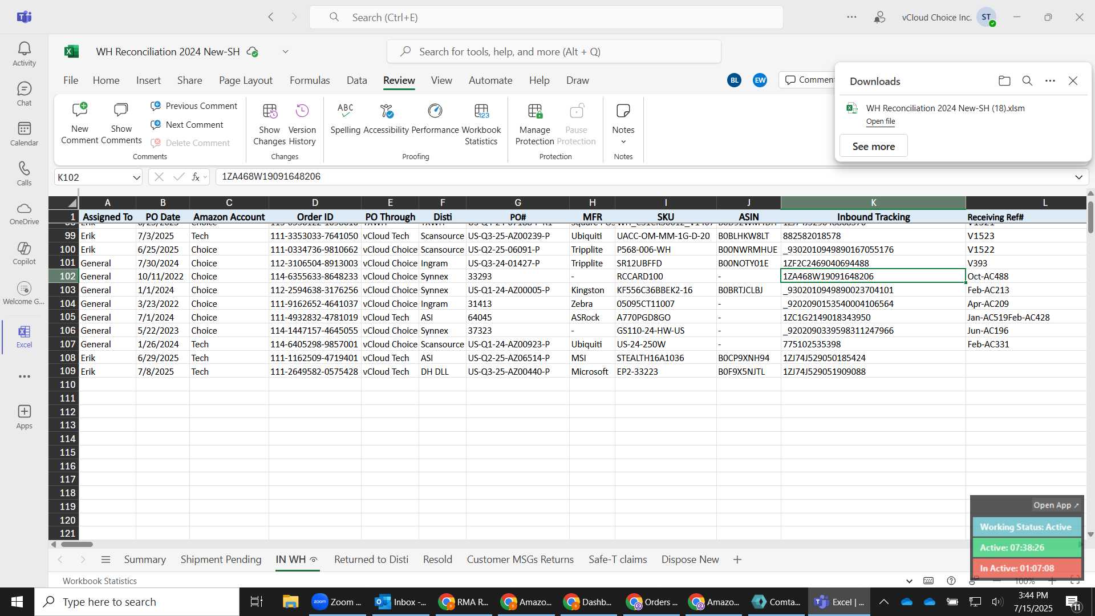The height and width of the screenshot is (616, 1095).
Task: Open Copilot in the Teams sidebar
Action: coord(24,254)
